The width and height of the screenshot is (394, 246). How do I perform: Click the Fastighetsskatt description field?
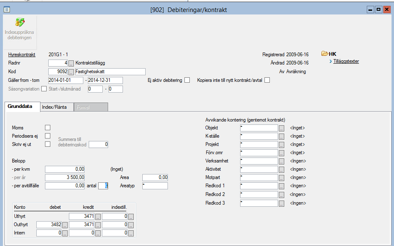click(110, 72)
